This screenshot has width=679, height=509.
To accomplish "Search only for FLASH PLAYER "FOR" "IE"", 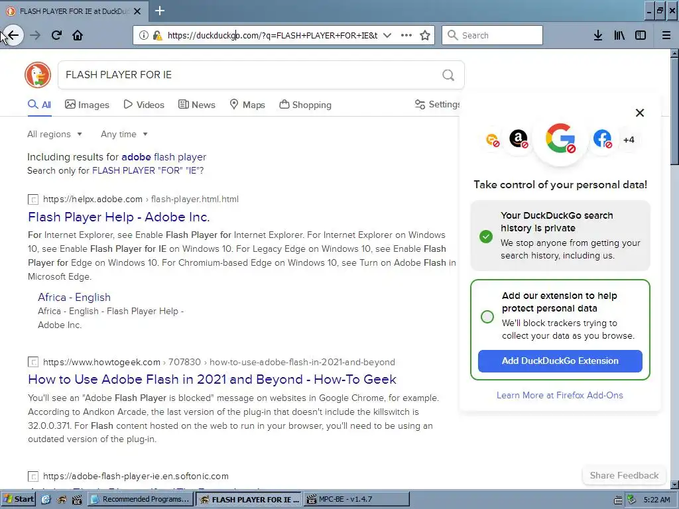I will [x=148, y=170].
